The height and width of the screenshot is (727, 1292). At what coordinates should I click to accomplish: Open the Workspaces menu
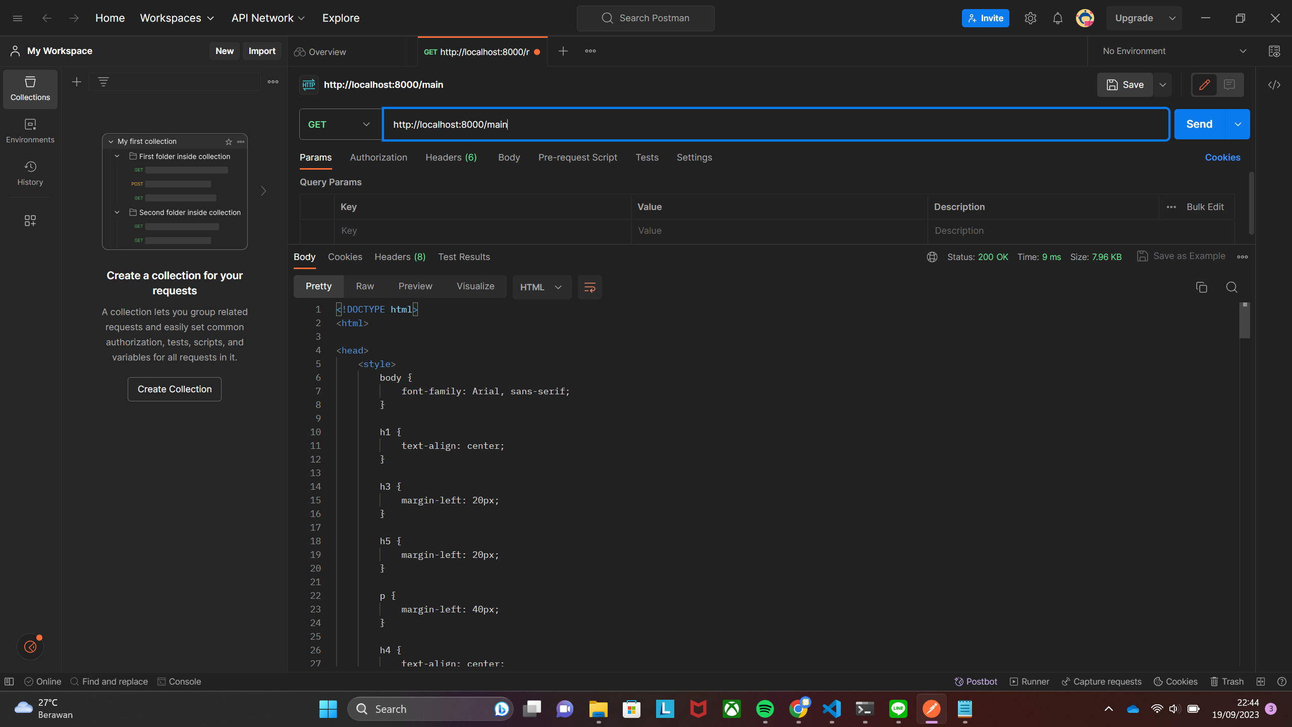click(177, 18)
